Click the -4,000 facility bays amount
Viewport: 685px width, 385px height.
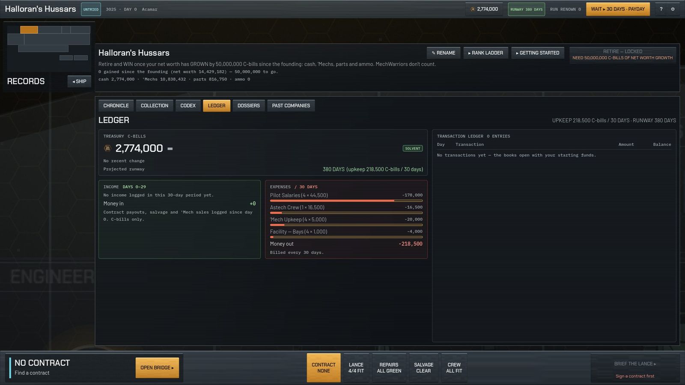(x=415, y=231)
